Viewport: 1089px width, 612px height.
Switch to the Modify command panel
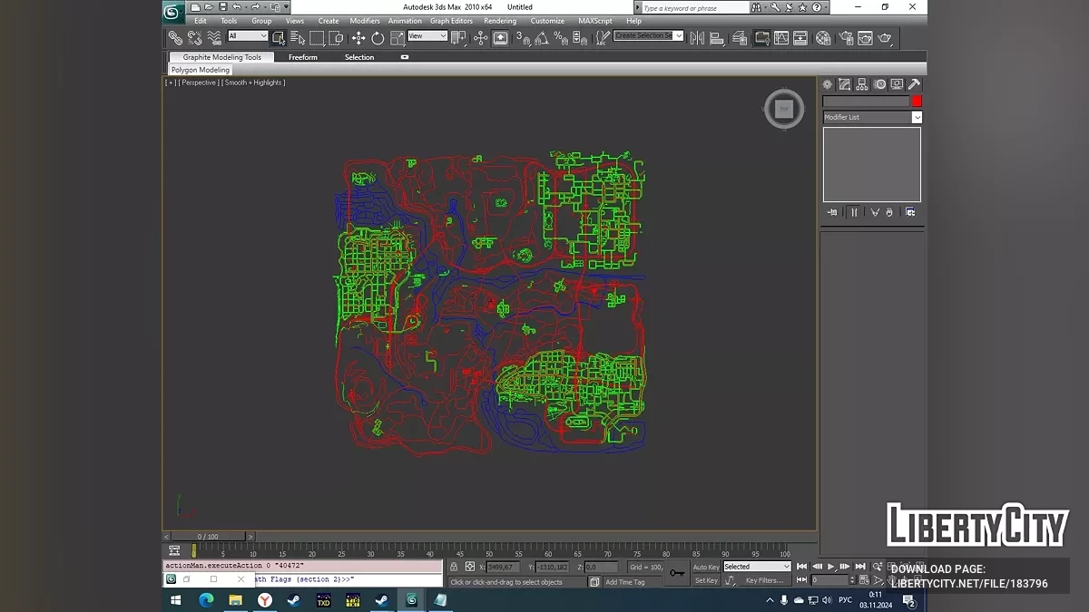[x=844, y=84]
